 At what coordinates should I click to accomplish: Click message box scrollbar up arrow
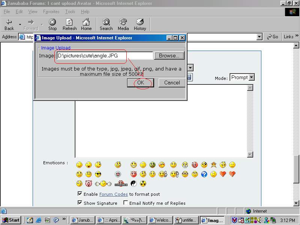point(250,88)
